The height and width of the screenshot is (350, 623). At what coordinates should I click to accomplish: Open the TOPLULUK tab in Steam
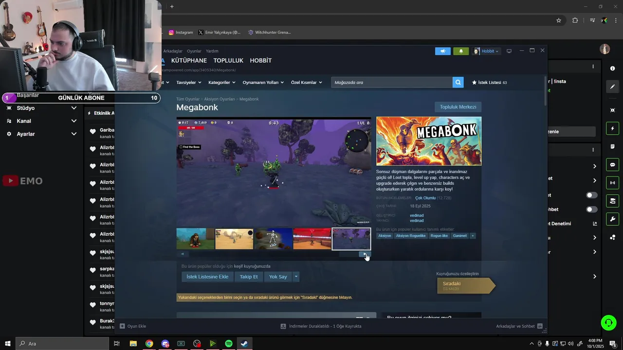click(228, 61)
